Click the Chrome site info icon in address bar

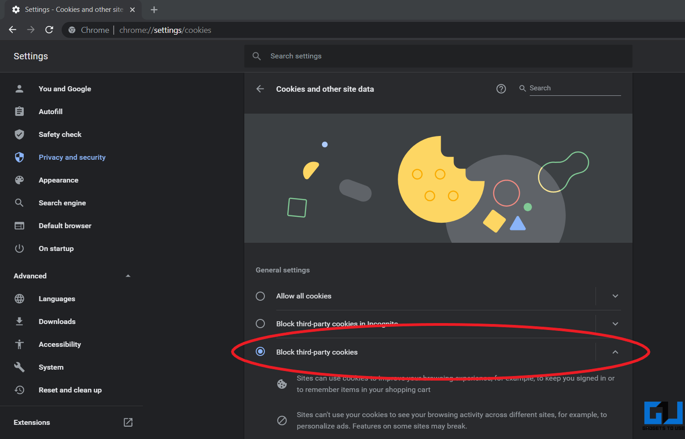[72, 30]
